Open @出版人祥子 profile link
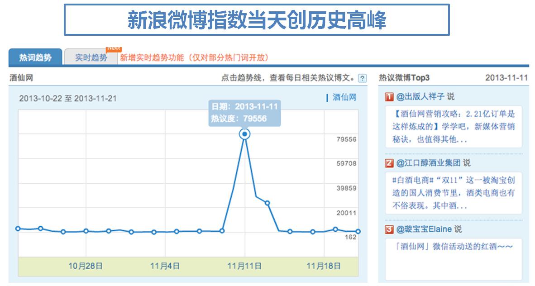 tap(420, 97)
